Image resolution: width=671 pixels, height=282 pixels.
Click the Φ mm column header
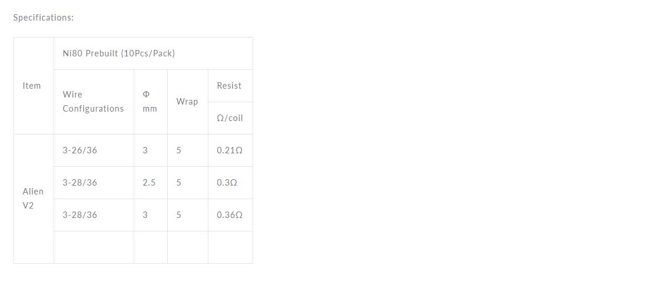pos(150,102)
